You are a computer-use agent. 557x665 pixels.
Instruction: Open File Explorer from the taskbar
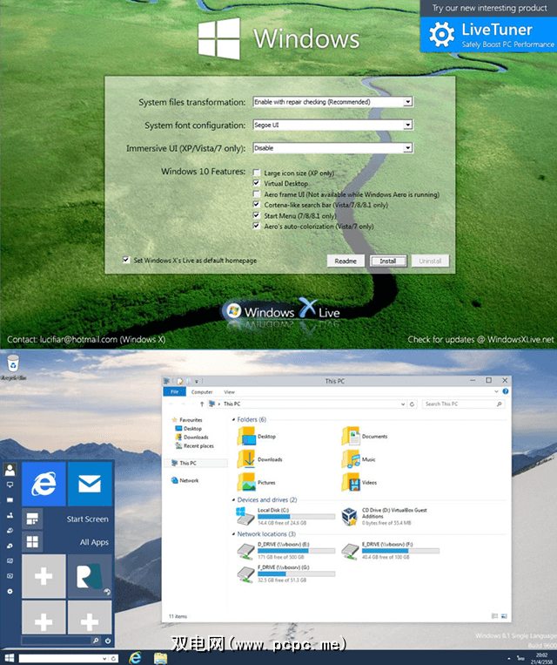[160, 658]
